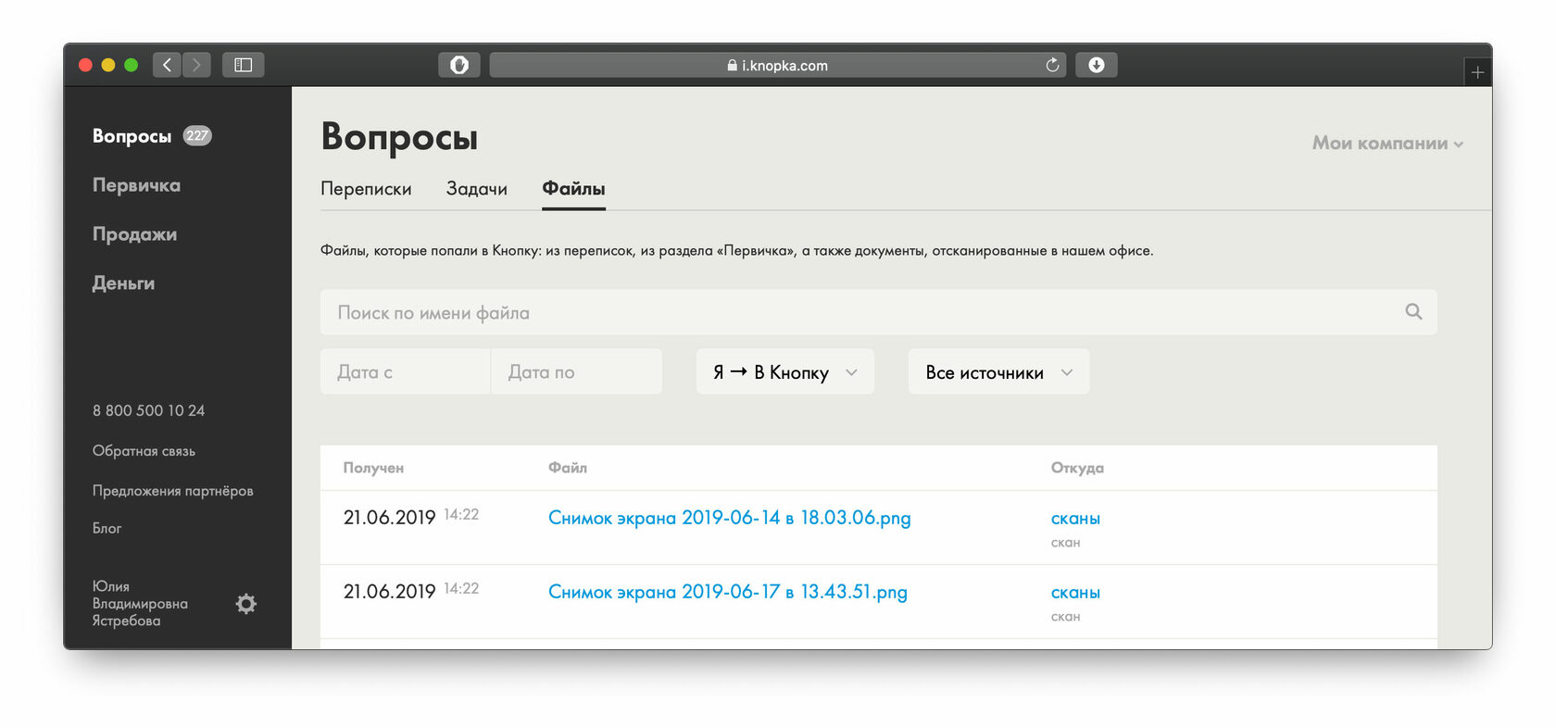Screen dimensions: 1556x728
Task: Open file Снимок экрана 2019-06-14 в 18.03.06.png
Action: 730,518
